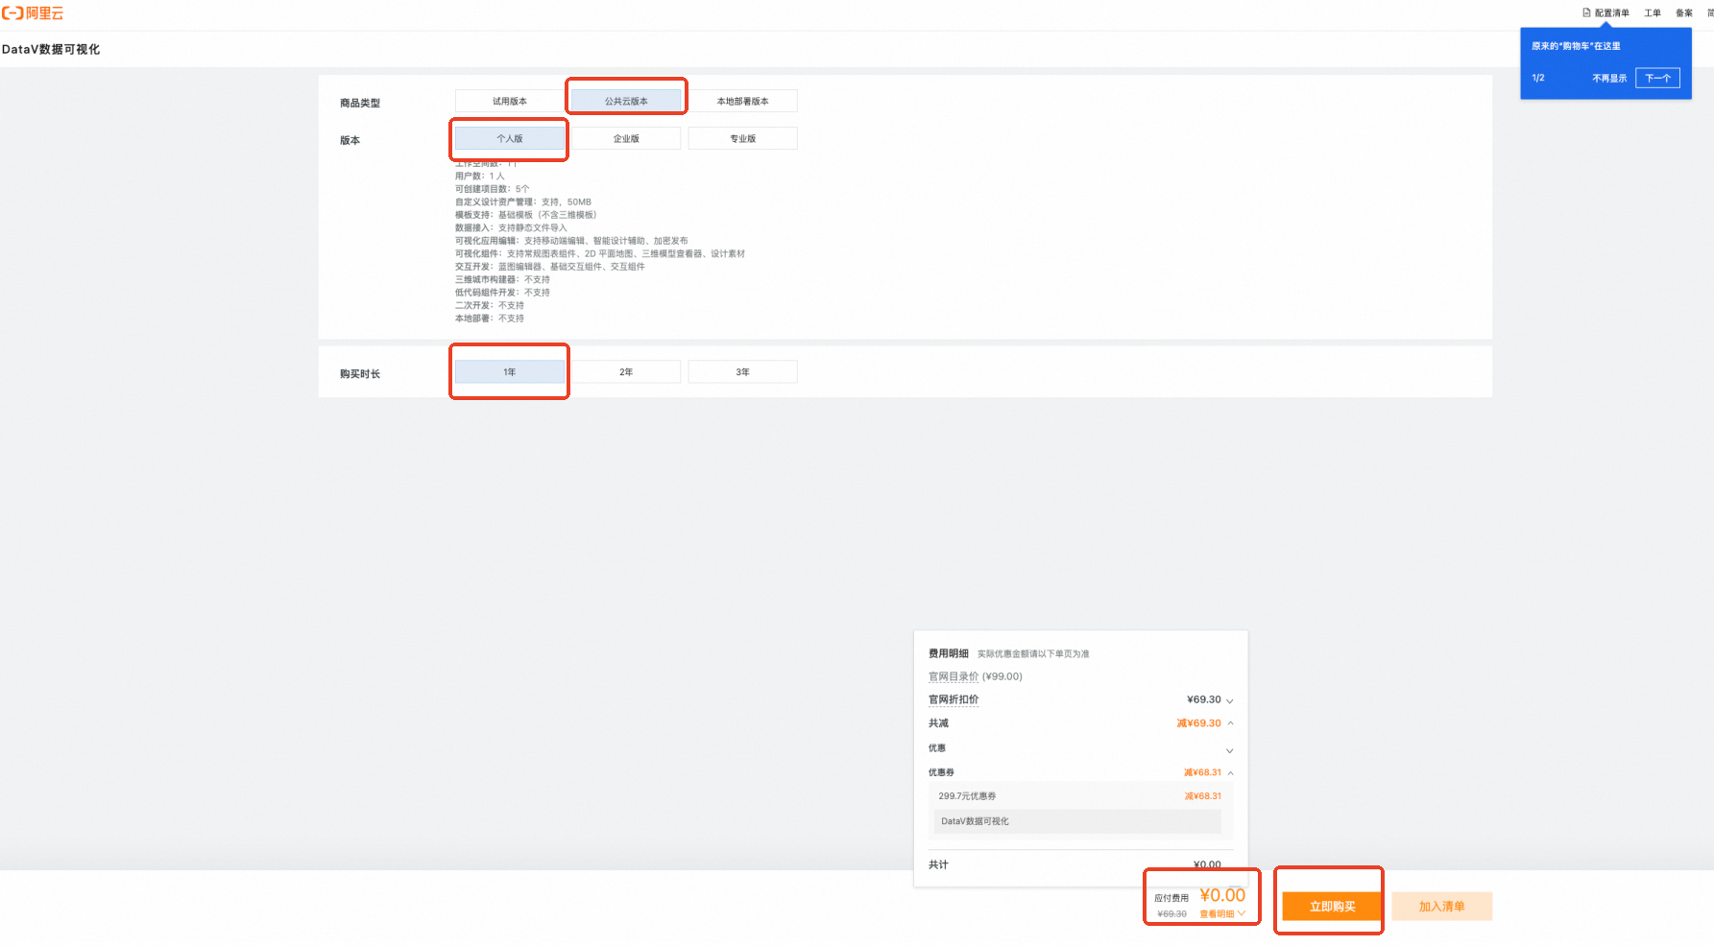Expand the 官网折扣价 ¥69.30 chevron

(1230, 700)
